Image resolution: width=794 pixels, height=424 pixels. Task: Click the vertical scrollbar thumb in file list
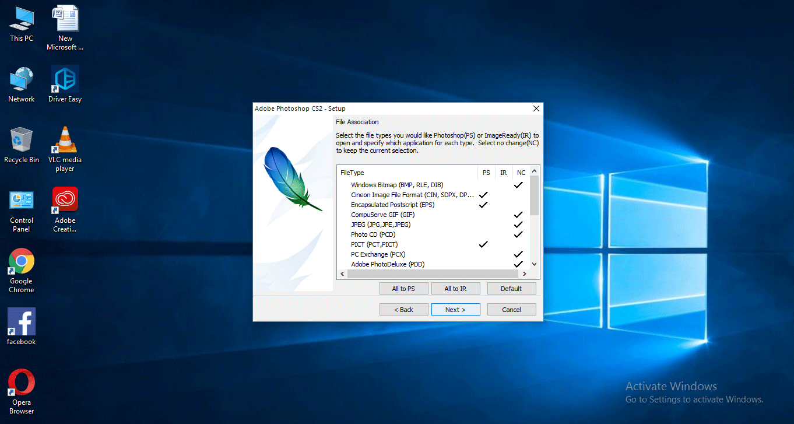click(x=535, y=195)
